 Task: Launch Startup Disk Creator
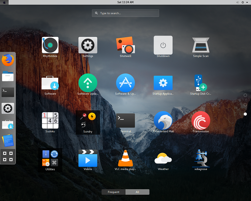point(201,83)
